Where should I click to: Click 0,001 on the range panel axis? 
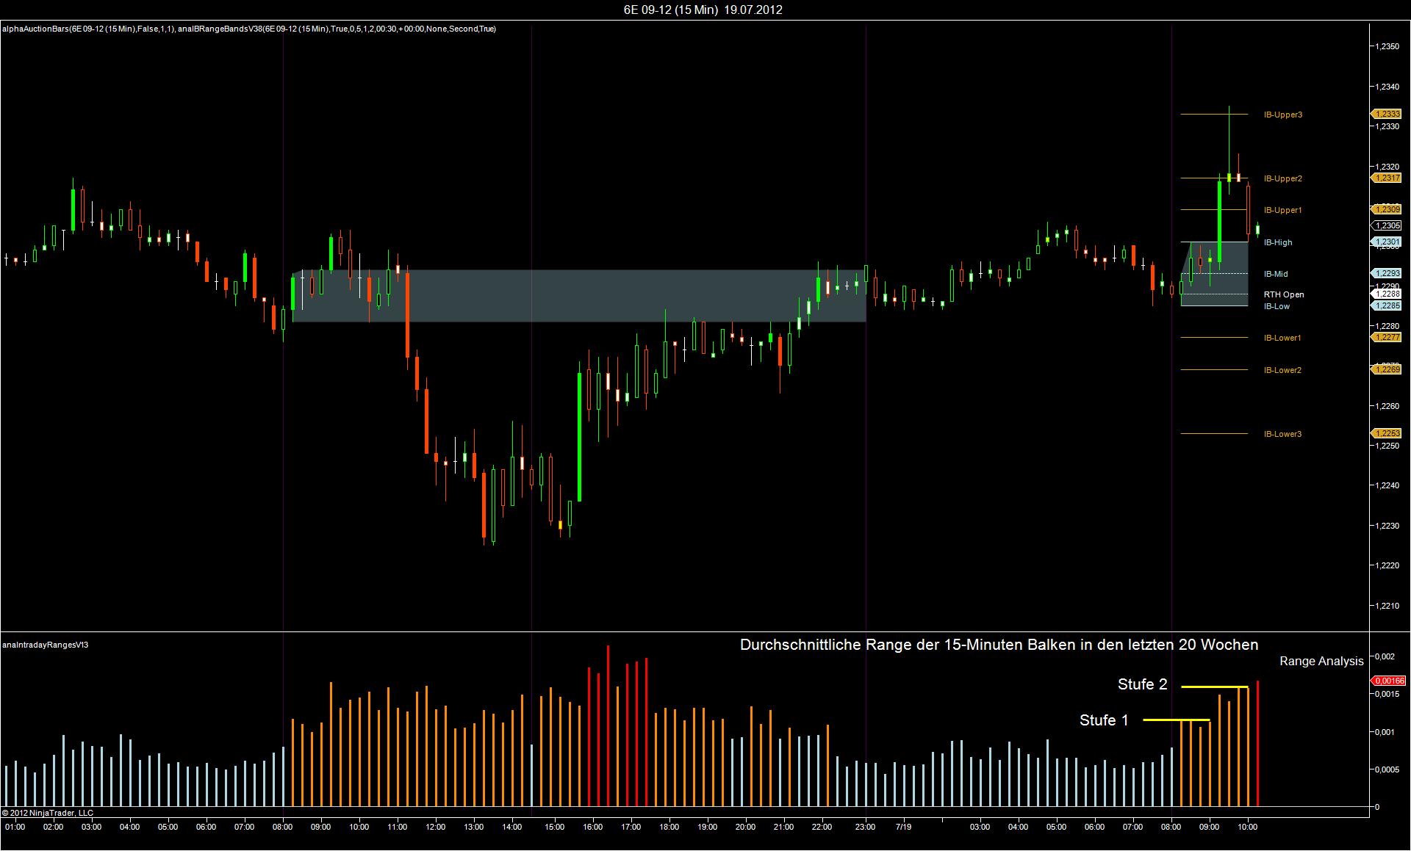1385,732
